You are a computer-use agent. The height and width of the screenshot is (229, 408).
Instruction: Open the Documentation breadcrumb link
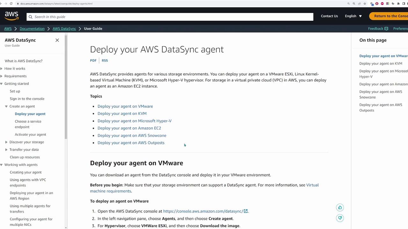pyautogui.click(x=32, y=29)
